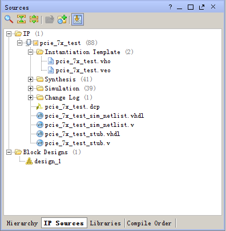The width and height of the screenshot is (226, 231).
Task: Expand the Synthesis folder
Action: (30, 79)
